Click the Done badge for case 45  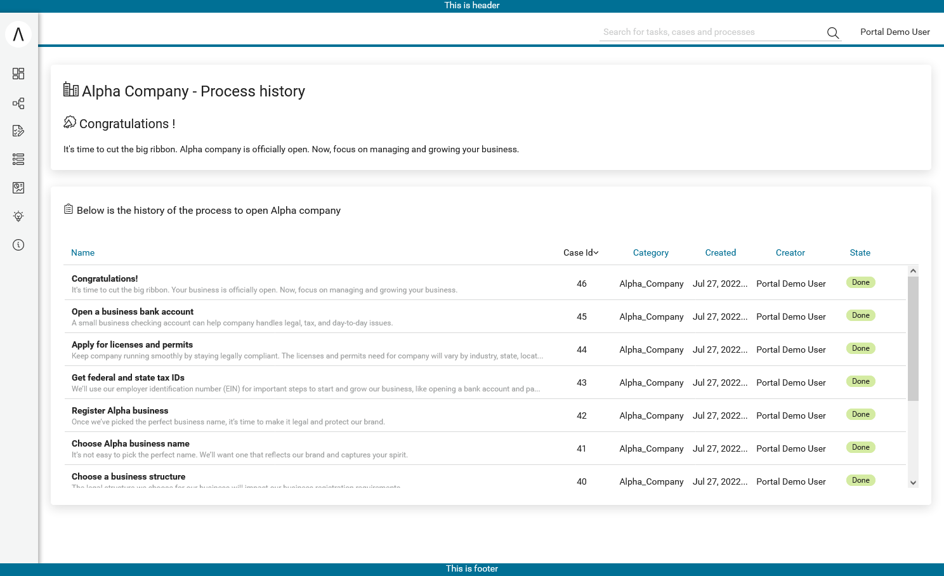click(861, 315)
